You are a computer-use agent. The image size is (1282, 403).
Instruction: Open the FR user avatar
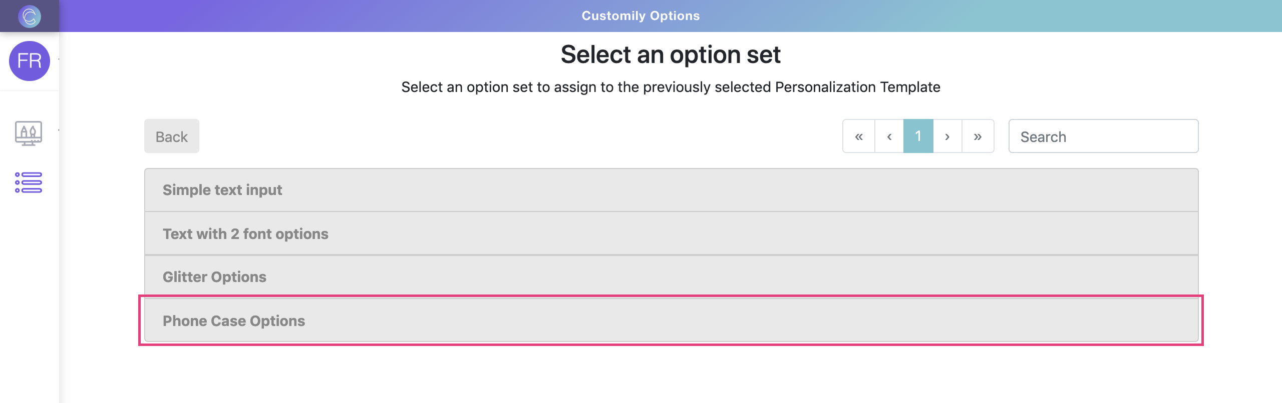(30, 61)
